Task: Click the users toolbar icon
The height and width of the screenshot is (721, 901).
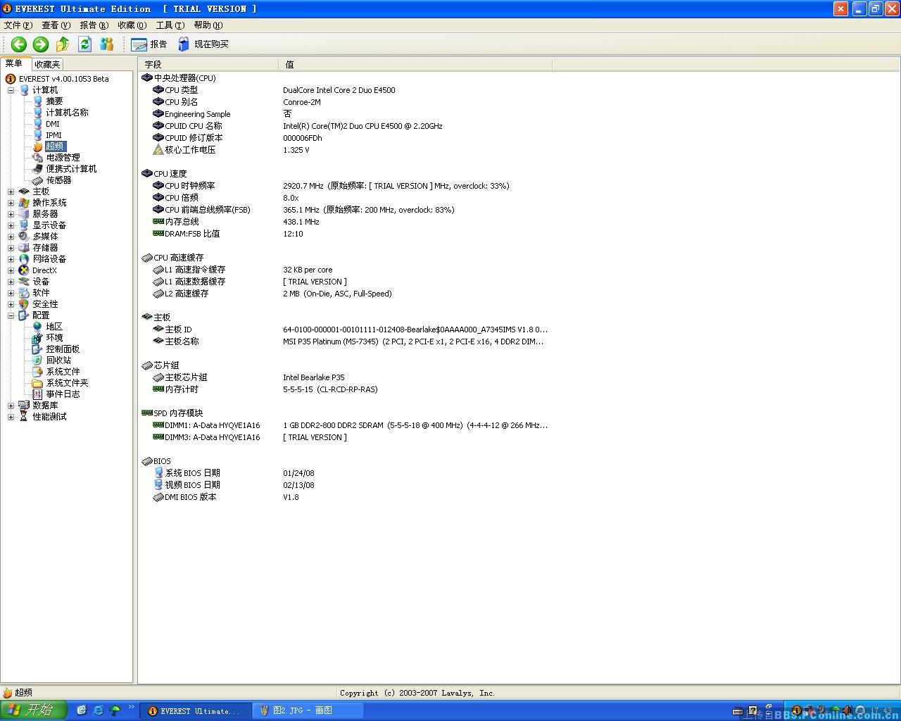Action: click(107, 44)
